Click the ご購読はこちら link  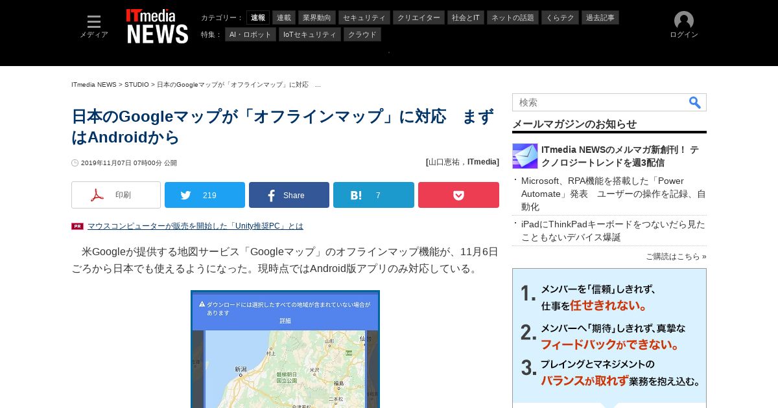[x=676, y=256]
